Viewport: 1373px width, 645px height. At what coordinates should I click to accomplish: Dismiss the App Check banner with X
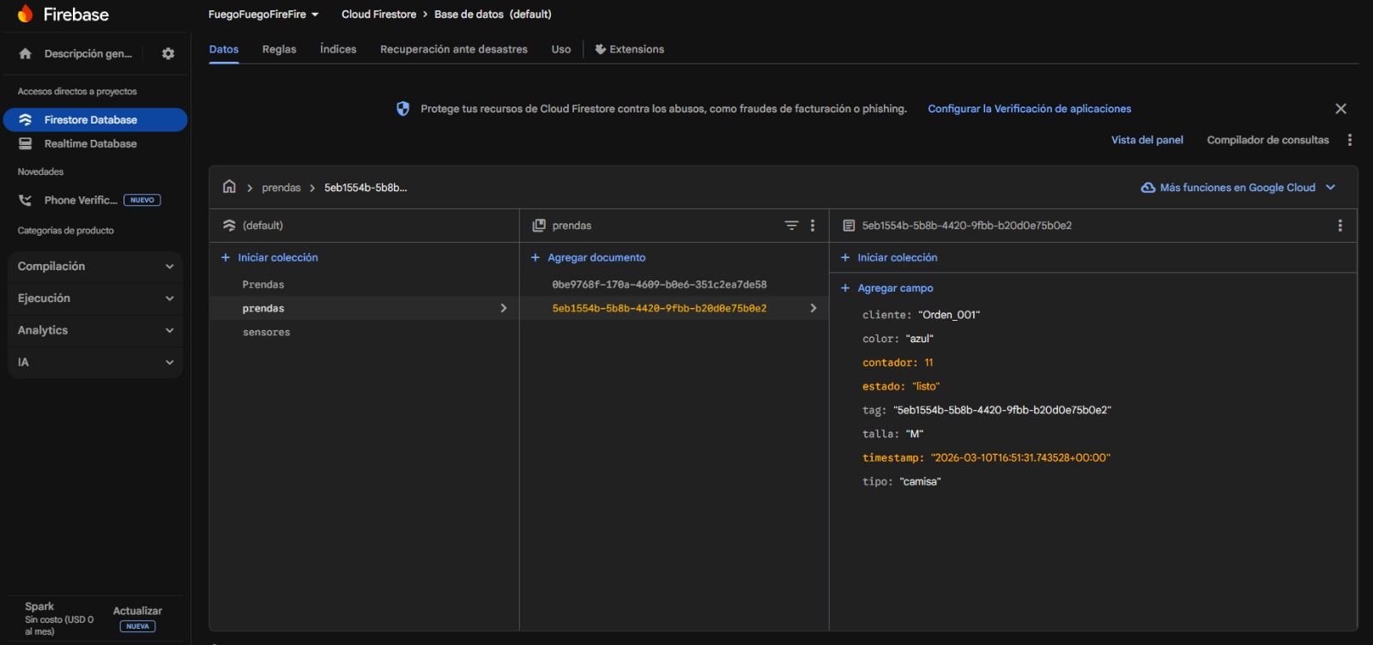click(x=1340, y=109)
